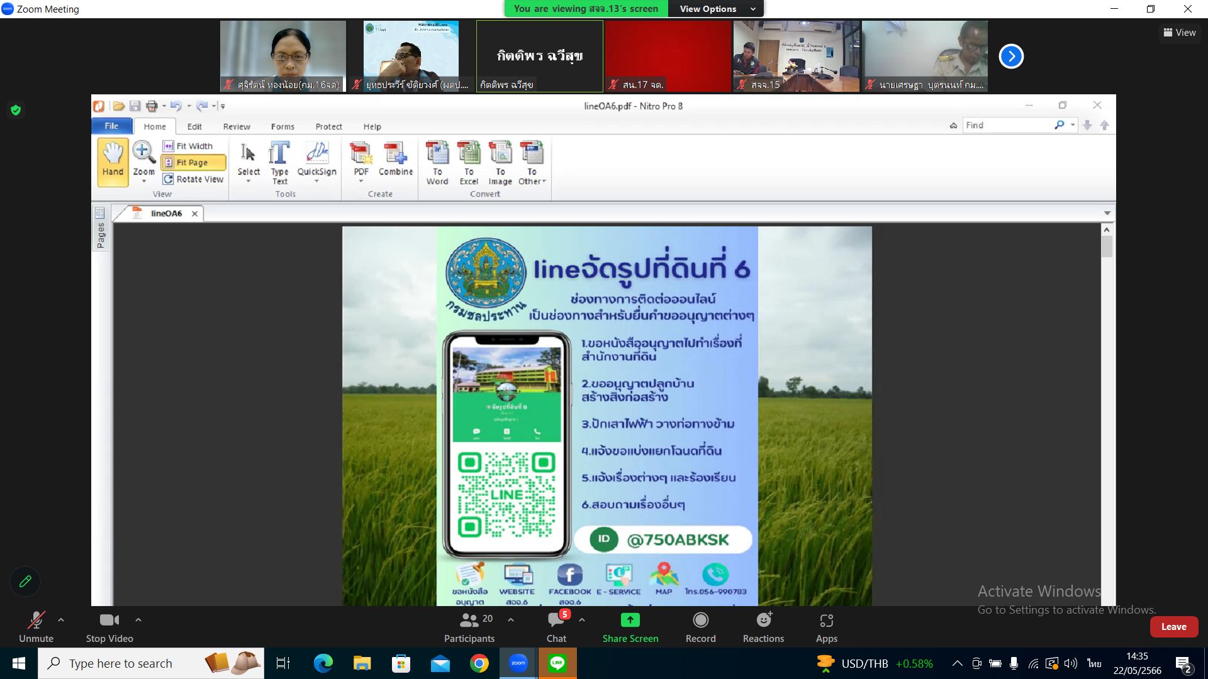Image resolution: width=1208 pixels, height=679 pixels.
Task: Click the Windows Start button
Action: [19, 663]
